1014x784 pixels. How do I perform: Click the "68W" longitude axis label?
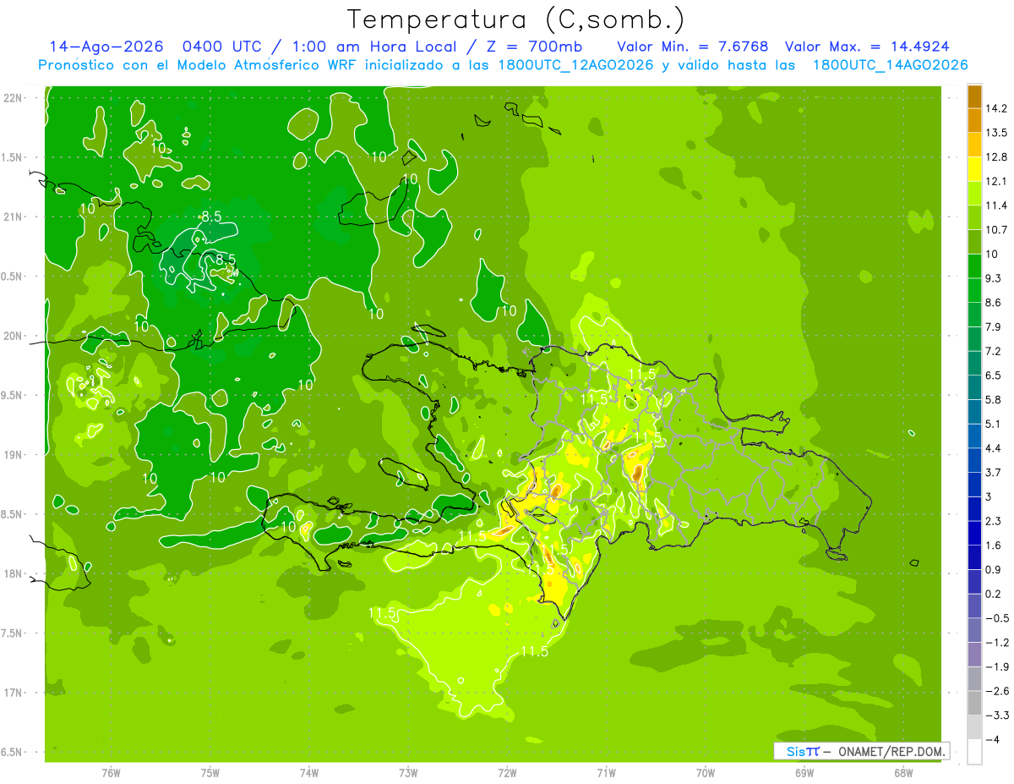coord(903,772)
